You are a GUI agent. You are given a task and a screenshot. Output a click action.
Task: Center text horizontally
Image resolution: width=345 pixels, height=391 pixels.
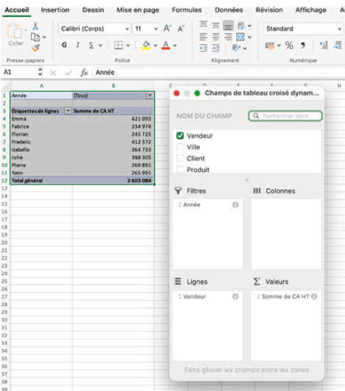[216, 37]
